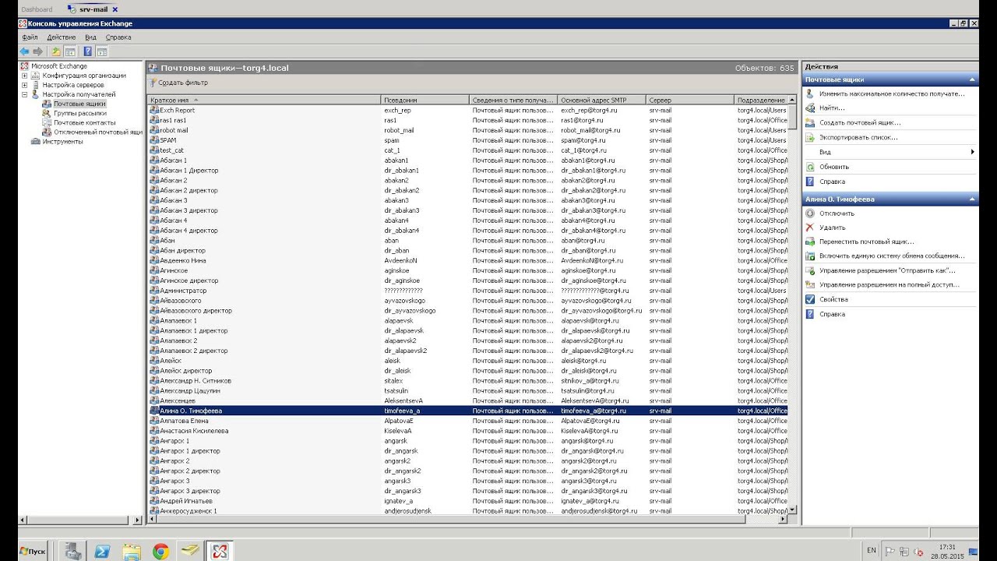Click the Создать фильтр funnel icon
Screen dimensions: 997x561
tap(153, 82)
